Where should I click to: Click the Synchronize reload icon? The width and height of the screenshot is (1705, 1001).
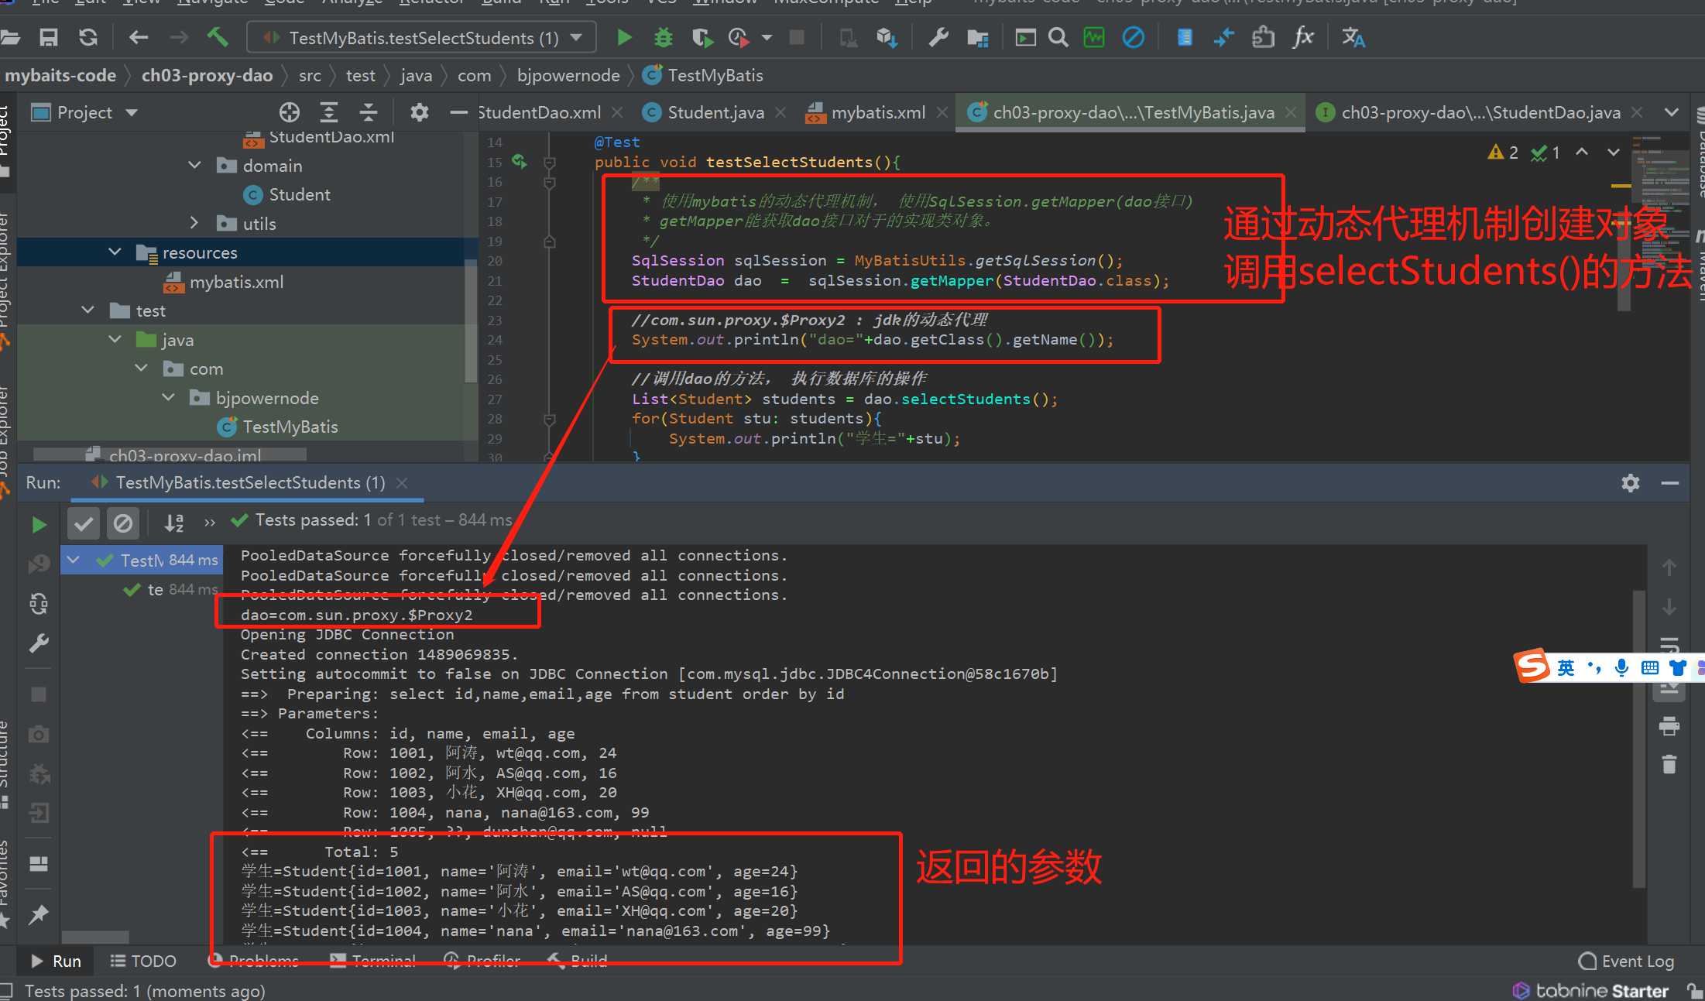88,37
